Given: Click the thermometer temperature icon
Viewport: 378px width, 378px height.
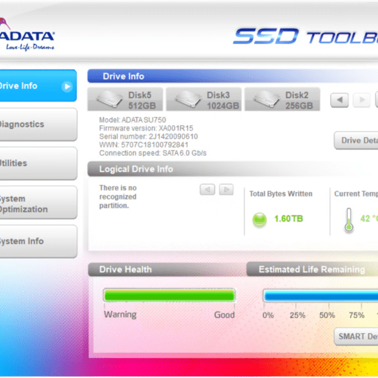Looking at the screenshot, I should click(x=348, y=220).
